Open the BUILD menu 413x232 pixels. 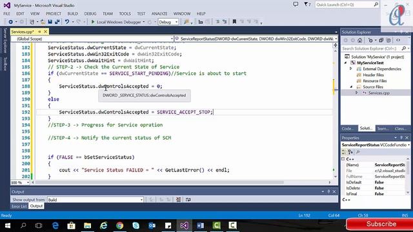click(73, 14)
